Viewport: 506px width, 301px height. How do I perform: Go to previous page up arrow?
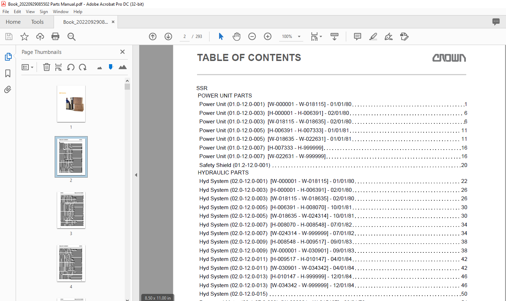click(153, 37)
